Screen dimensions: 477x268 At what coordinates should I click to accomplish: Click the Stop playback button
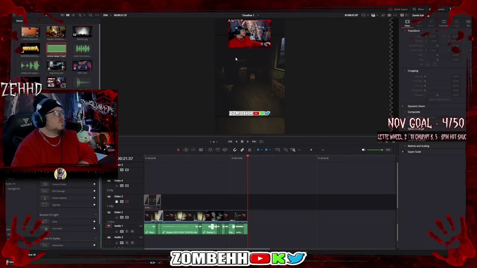pyautogui.click(x=242, y=141)
